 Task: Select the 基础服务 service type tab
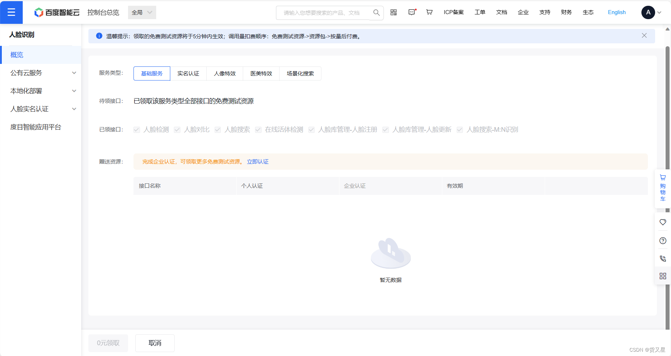click(x=152, y=73)
